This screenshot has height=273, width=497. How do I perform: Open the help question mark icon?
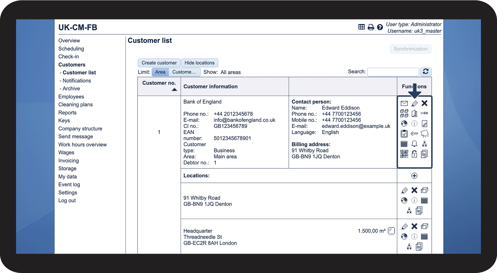(x=380, y=27)
